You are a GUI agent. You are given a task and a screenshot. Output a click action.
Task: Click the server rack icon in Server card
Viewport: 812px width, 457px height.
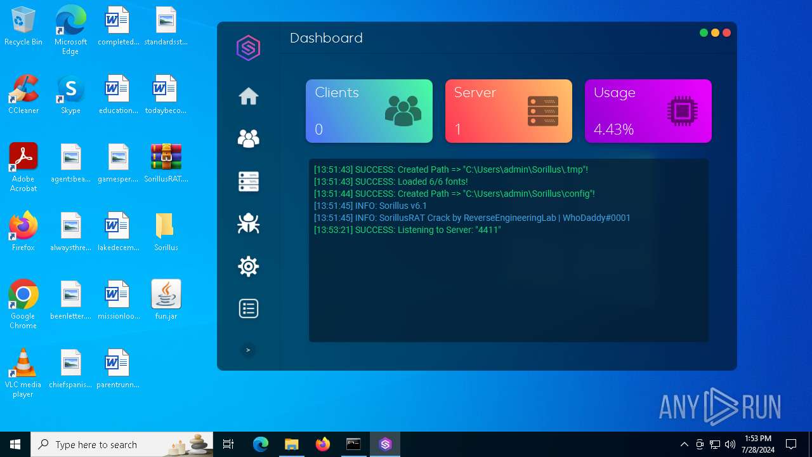(x=543, y=110)
